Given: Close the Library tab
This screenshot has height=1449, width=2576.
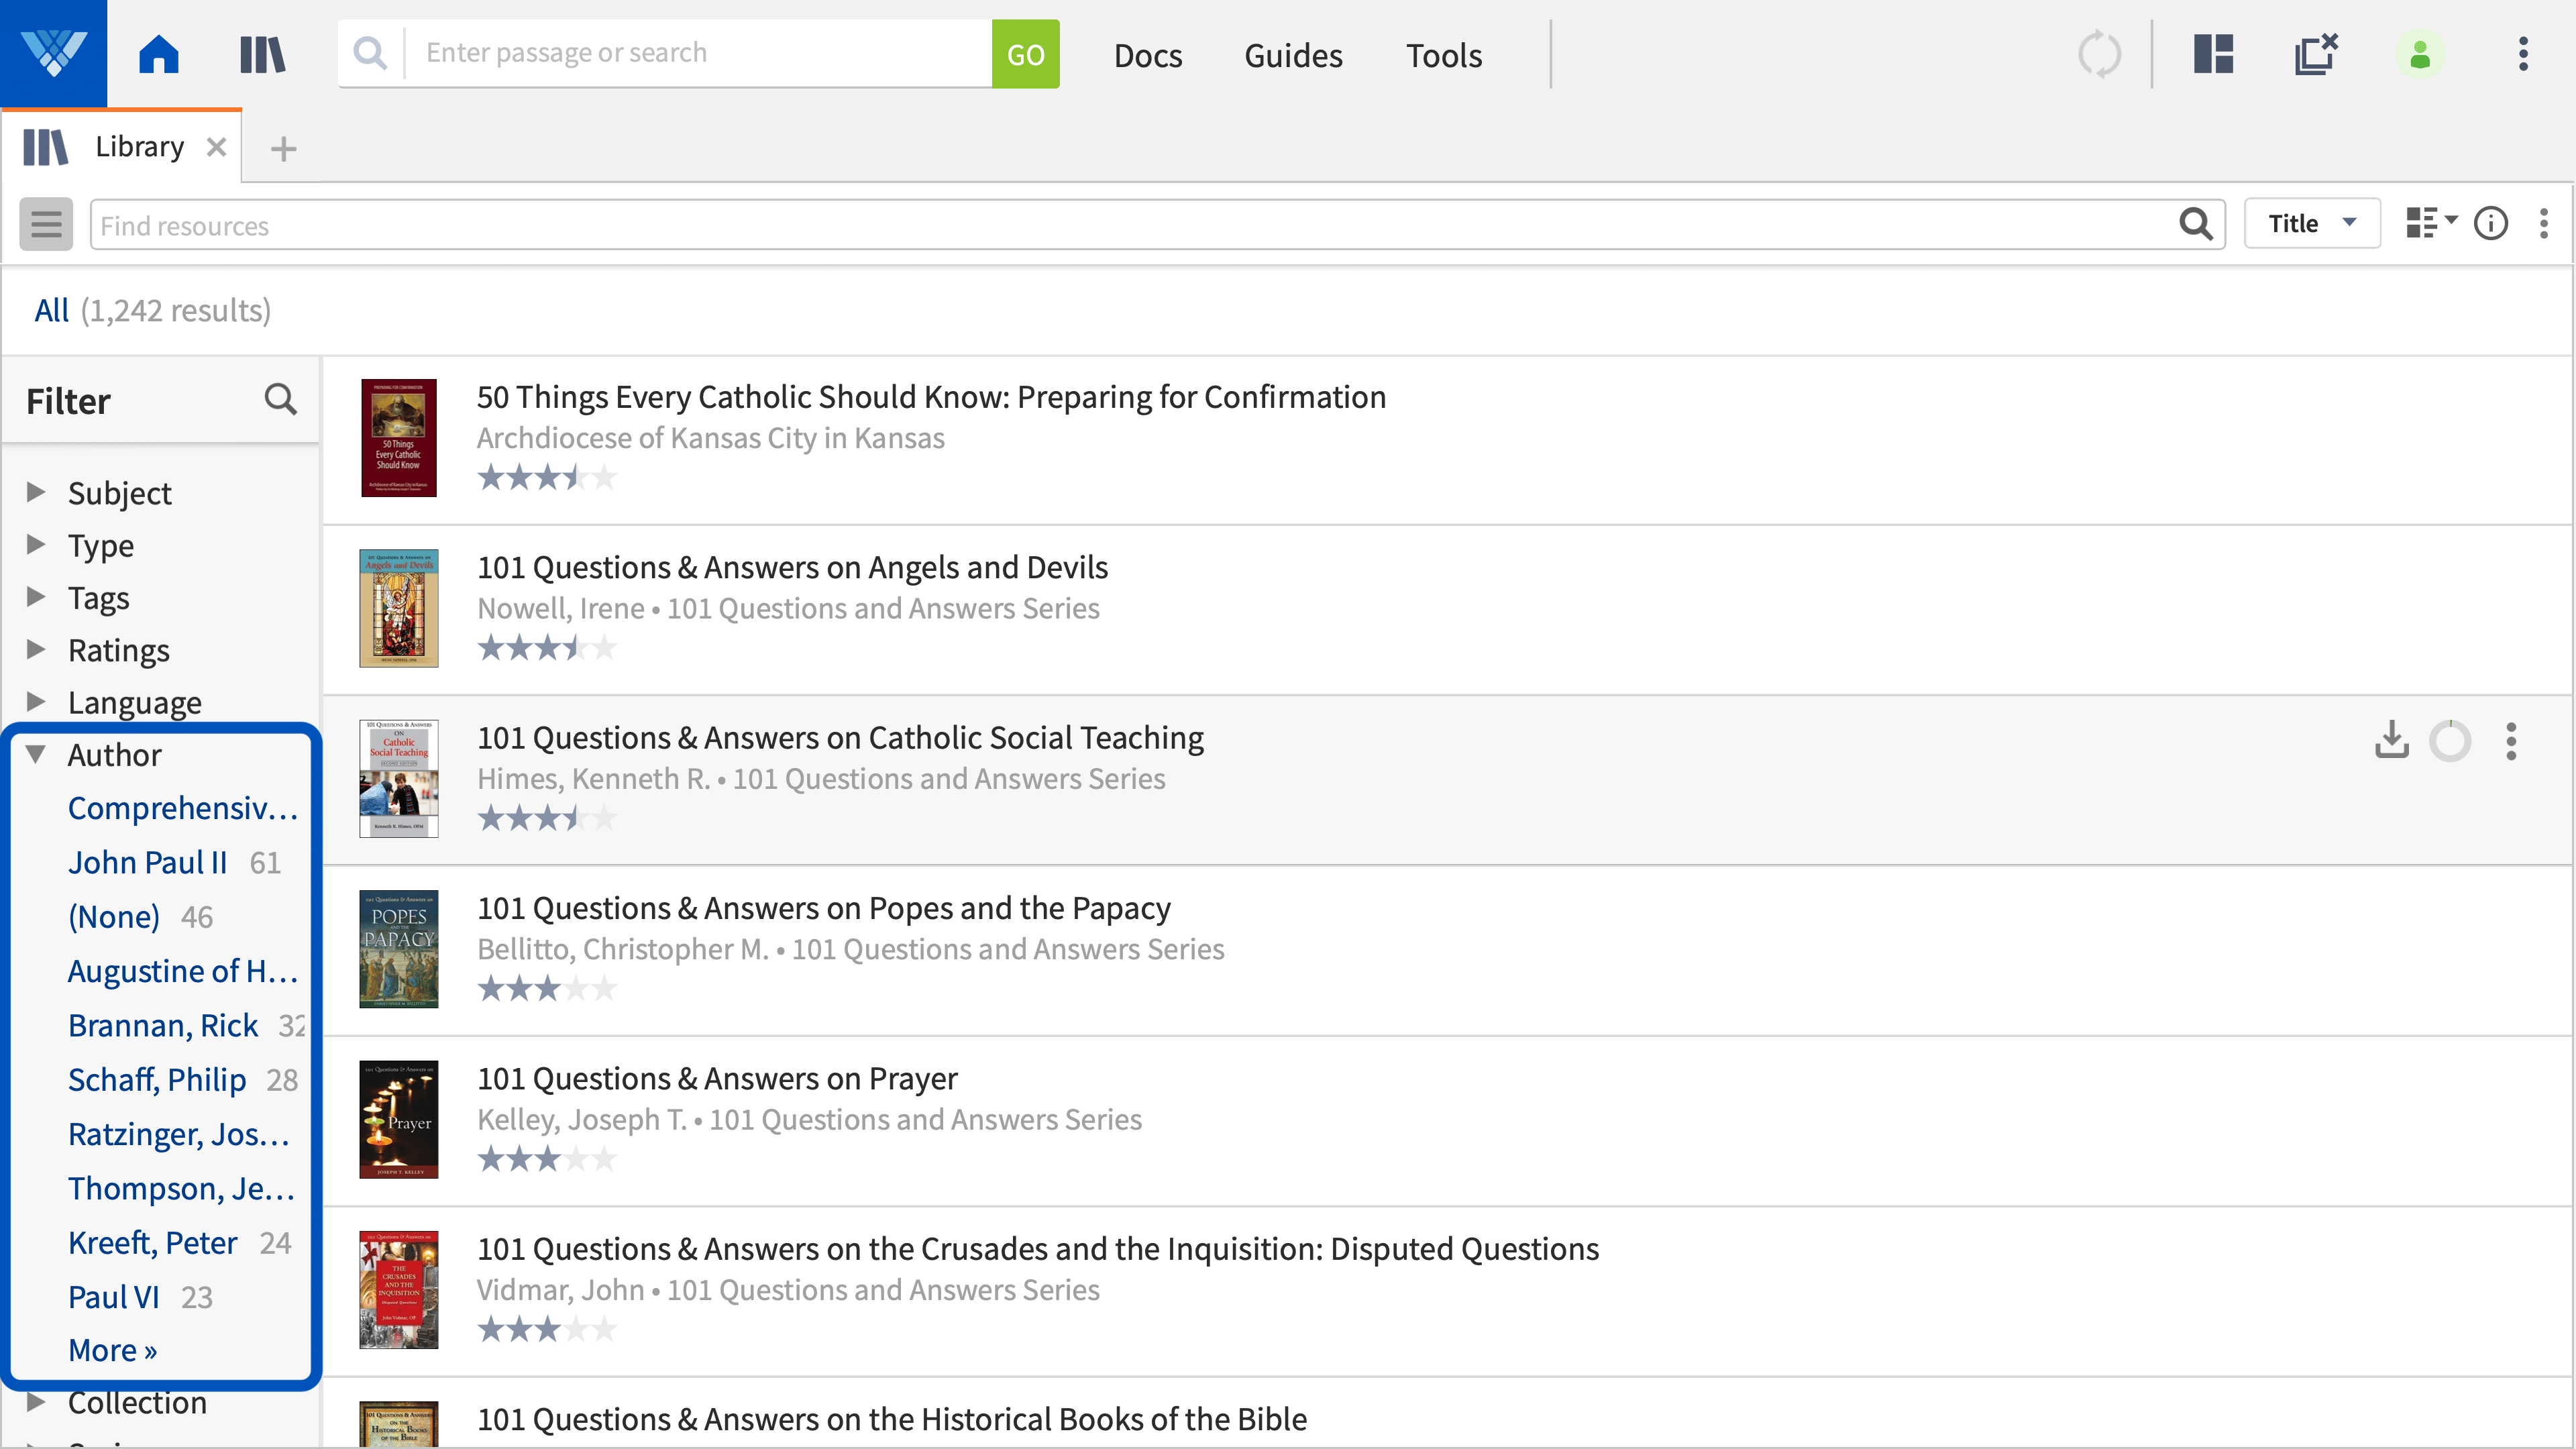Looking at the screenshot, I should [216, 147].
